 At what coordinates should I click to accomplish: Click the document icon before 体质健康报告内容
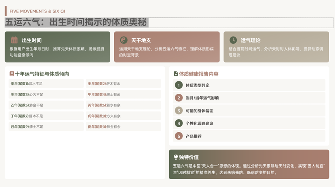tap(176, 74)
